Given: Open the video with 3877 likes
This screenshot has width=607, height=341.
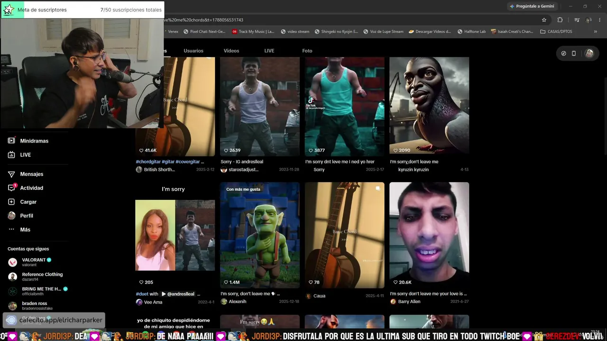Looking at the screenshot, I should tap(345, 107).
